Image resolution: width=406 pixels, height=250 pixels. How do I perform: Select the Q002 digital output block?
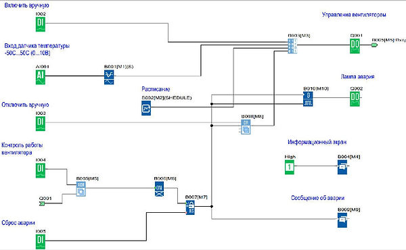coord(355,99)
